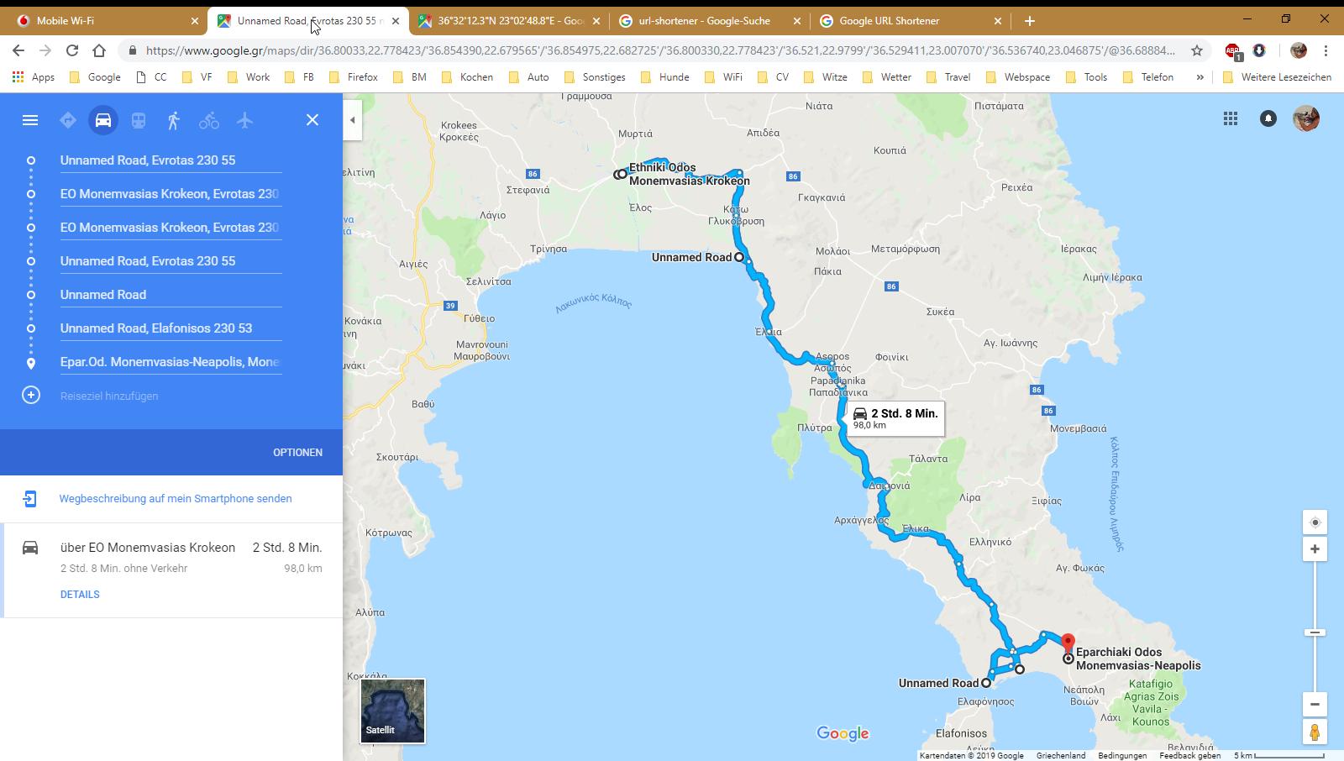Open Chrome profile avatar in toolbar
The height and width of the screenshot is (761, 1344).
click(1299, 50)
